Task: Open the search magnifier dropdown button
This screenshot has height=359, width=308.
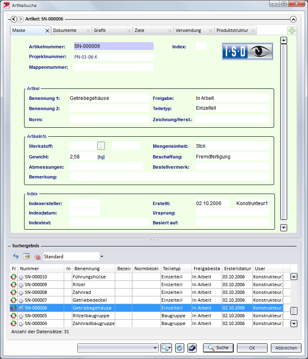Action: 166,348
